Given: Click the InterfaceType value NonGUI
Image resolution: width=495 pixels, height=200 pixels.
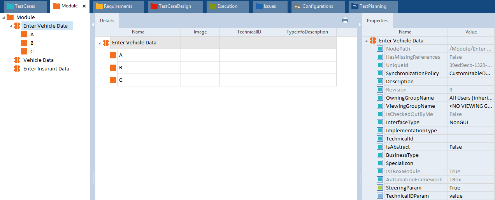Looking at the screenshot, I should coord(471,123).
